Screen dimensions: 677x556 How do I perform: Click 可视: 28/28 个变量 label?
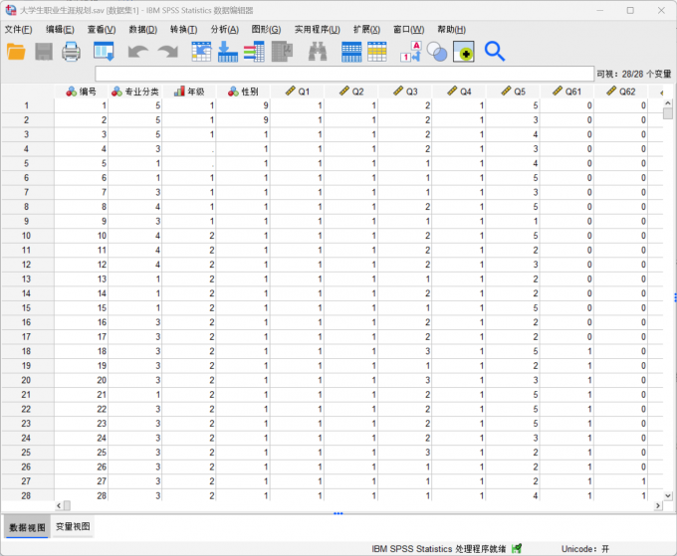[634, 74]
